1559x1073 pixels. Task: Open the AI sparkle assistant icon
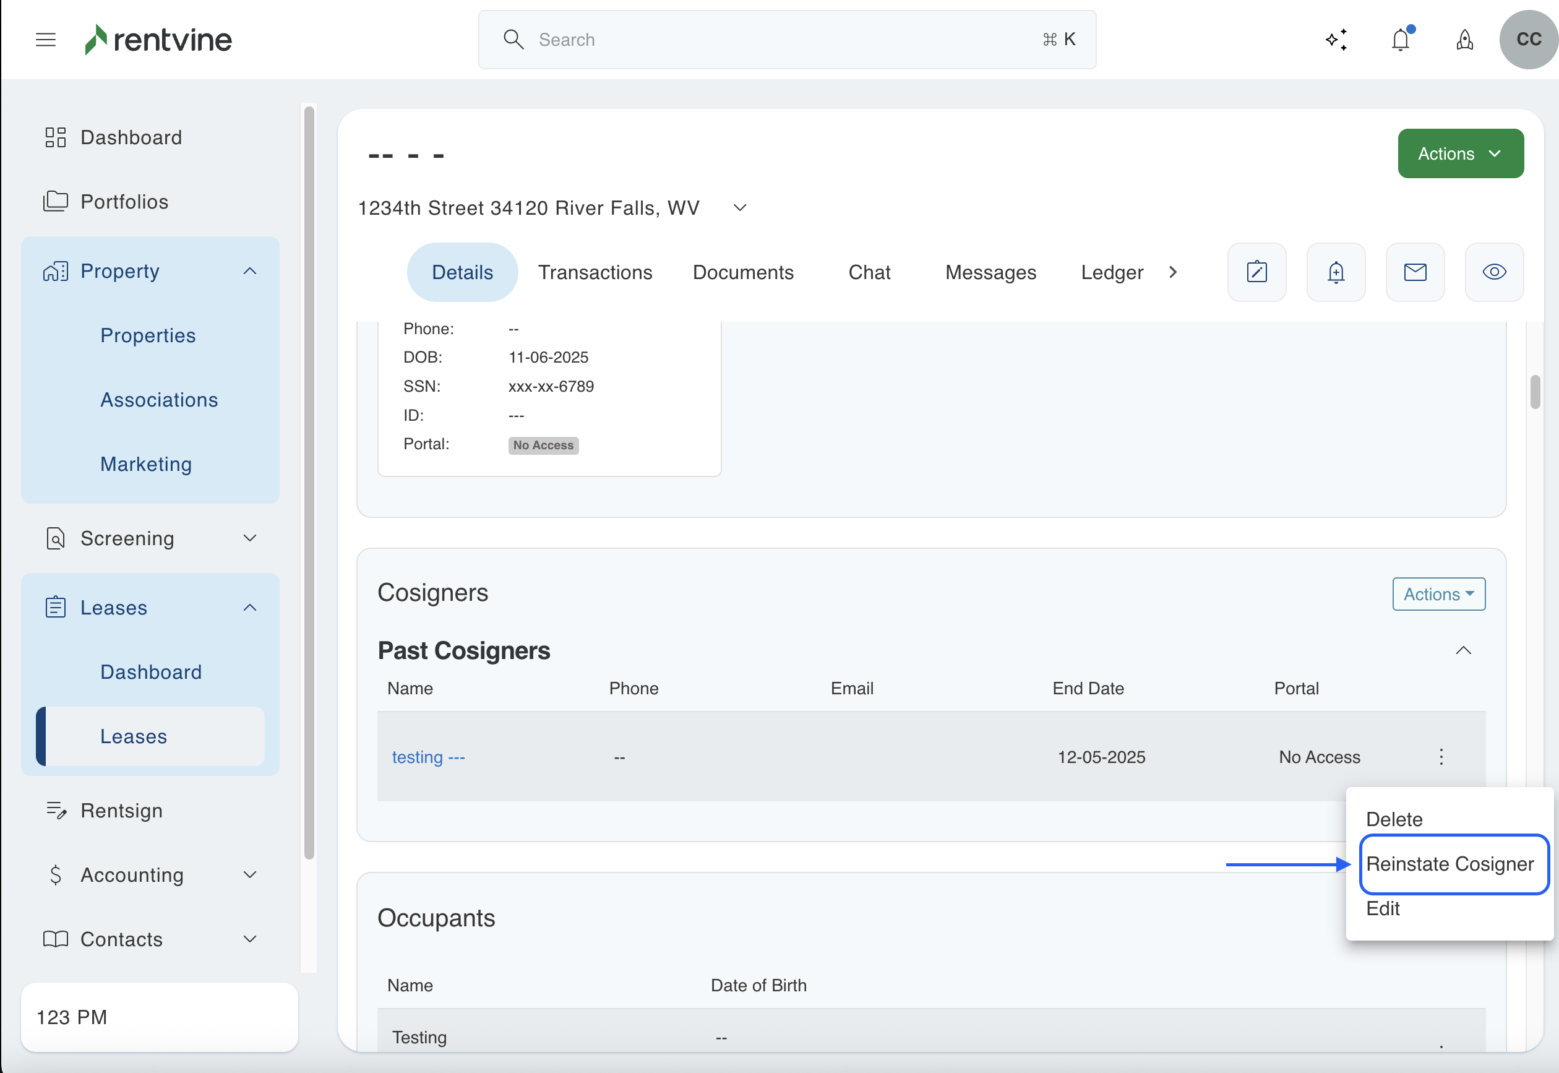coord(1336,40)
